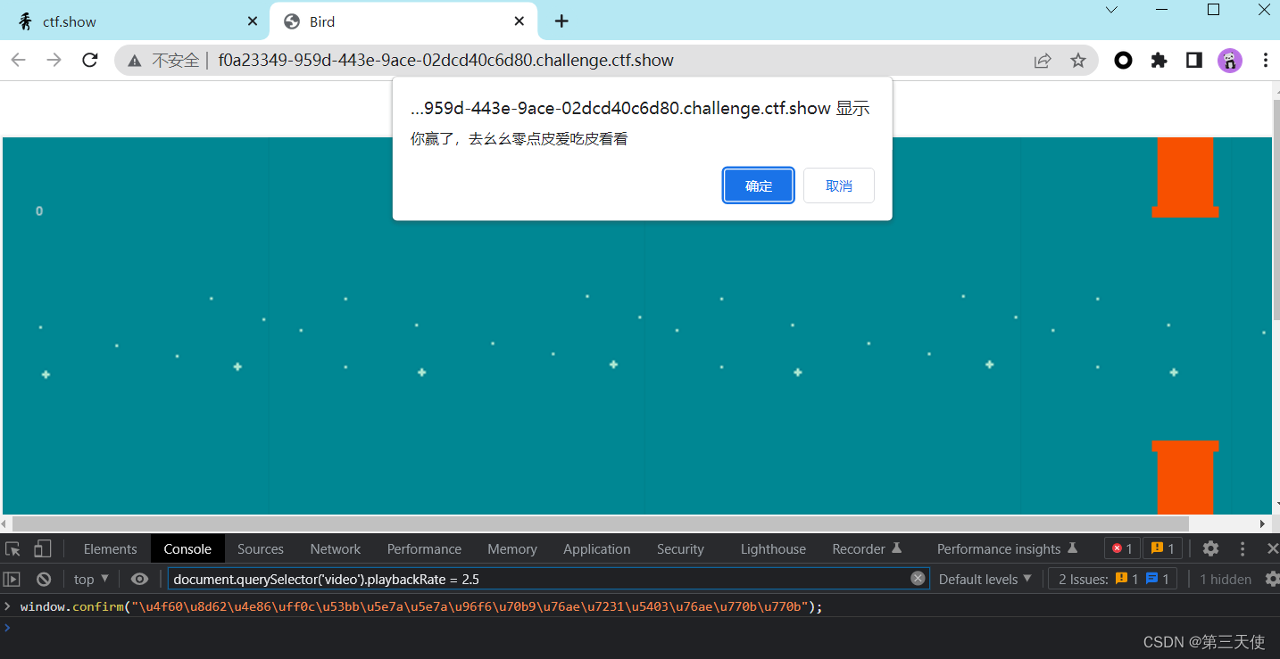
Task: Select the ctf.show browser tab
Action: 134,21
